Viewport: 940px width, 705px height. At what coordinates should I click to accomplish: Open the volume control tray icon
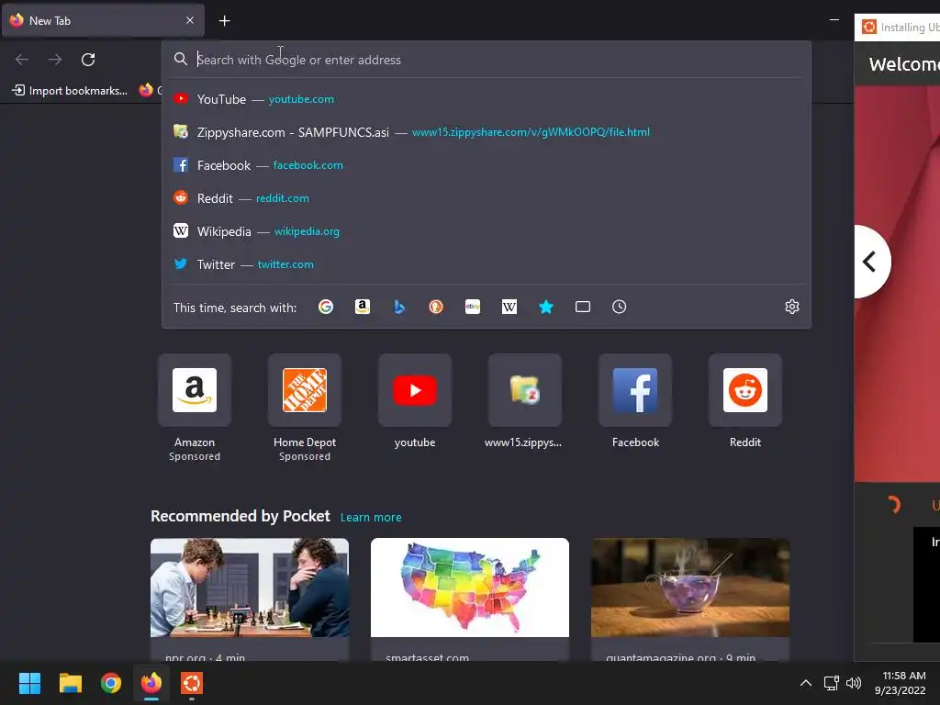click(x=854, y=683)
